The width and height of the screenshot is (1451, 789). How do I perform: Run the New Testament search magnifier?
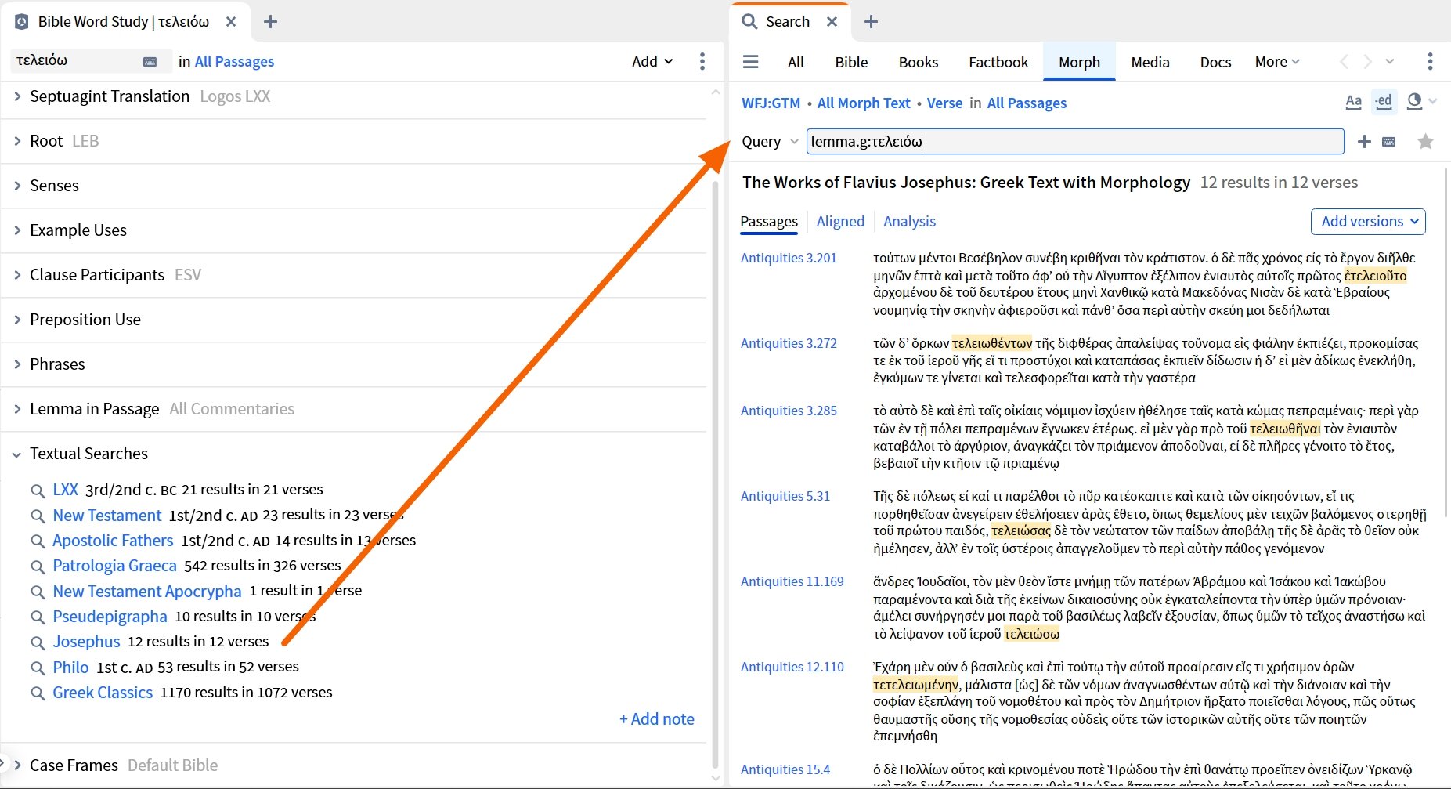pyautogui.click(x=38, y=516)
